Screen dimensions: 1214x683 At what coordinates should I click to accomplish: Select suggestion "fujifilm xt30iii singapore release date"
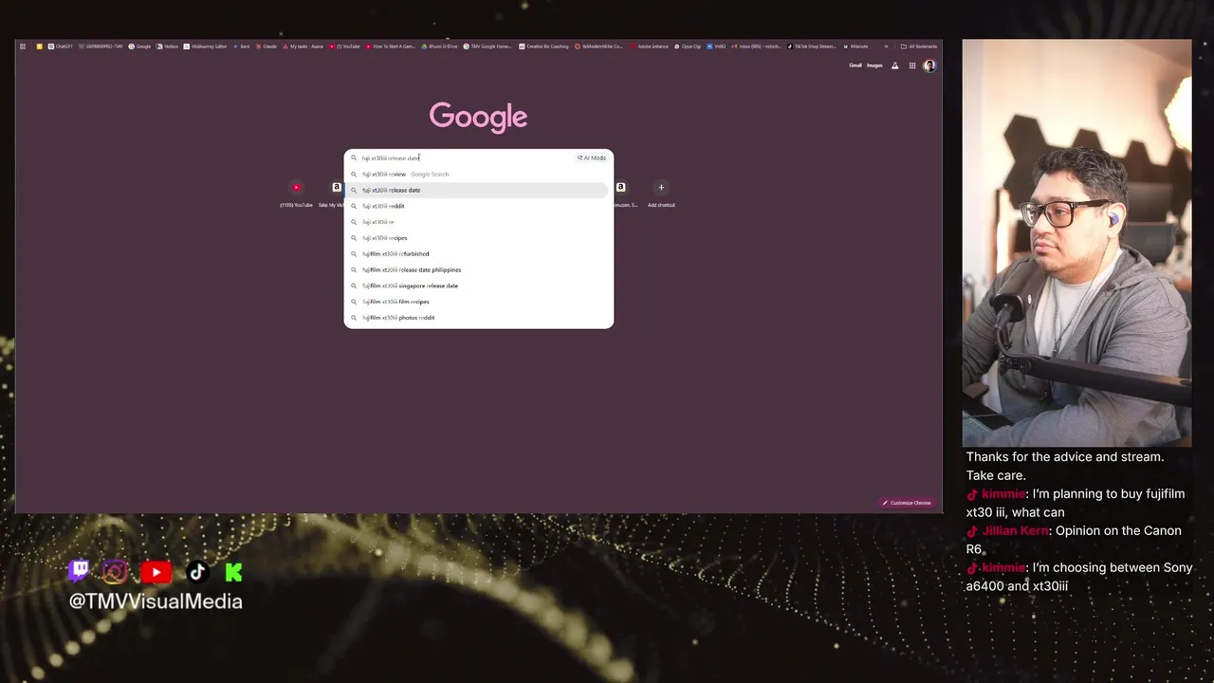coord(479,286)
